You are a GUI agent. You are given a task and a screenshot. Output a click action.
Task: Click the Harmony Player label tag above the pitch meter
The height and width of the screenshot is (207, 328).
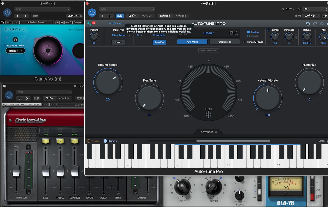point(209,50)
